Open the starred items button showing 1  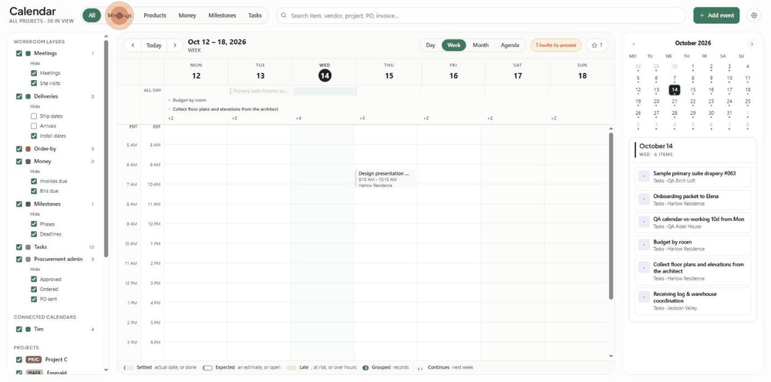point(597,45)
